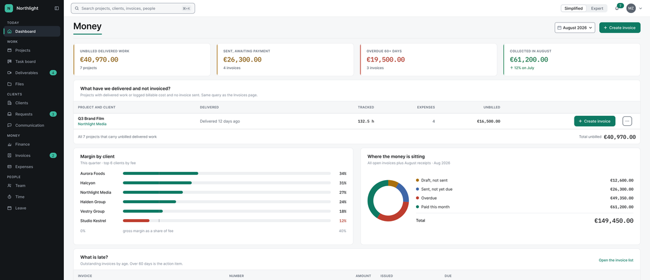The width and height of the screenshot is (650, 280).
Task: Go to Projects in the sidebar
Action: click(32, 50)
